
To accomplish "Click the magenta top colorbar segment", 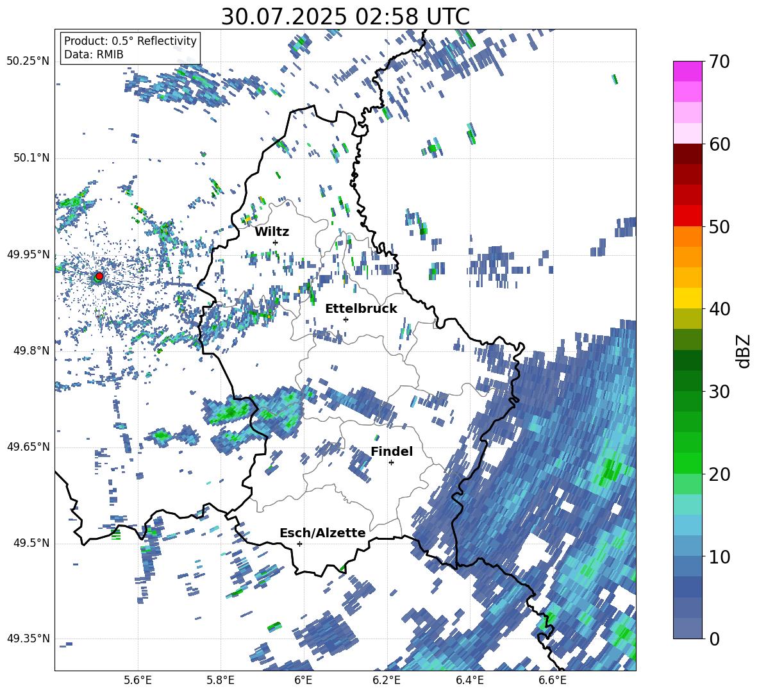I will coord(687,71).
